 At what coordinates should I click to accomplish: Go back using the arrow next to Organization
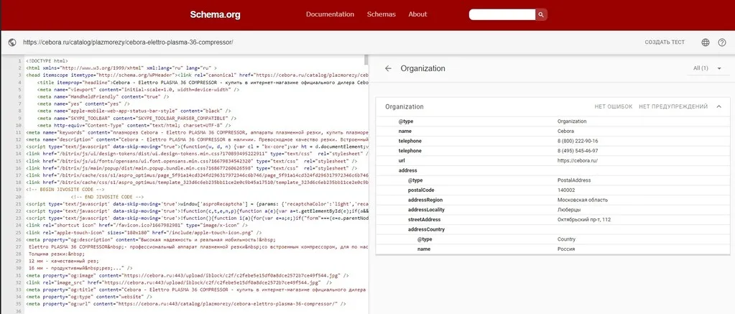[388, 68]
